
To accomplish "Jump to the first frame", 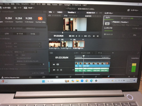I will [73, 36].
